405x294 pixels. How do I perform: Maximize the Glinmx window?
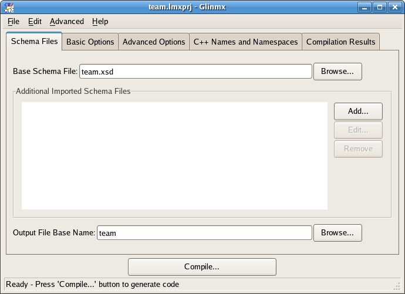pyautogui.click(x=380, y=7)
